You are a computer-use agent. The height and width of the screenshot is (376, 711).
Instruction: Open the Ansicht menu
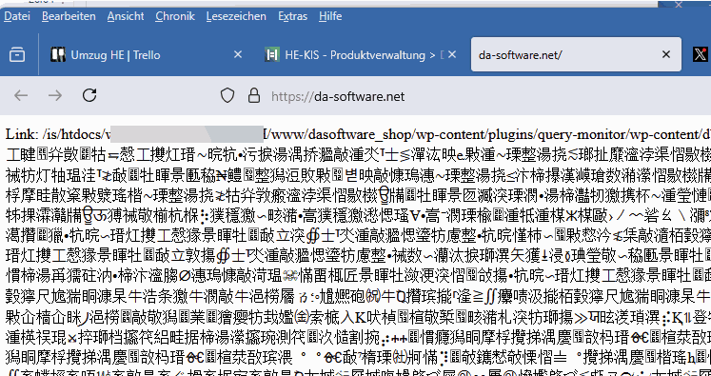tap(126, 16)
